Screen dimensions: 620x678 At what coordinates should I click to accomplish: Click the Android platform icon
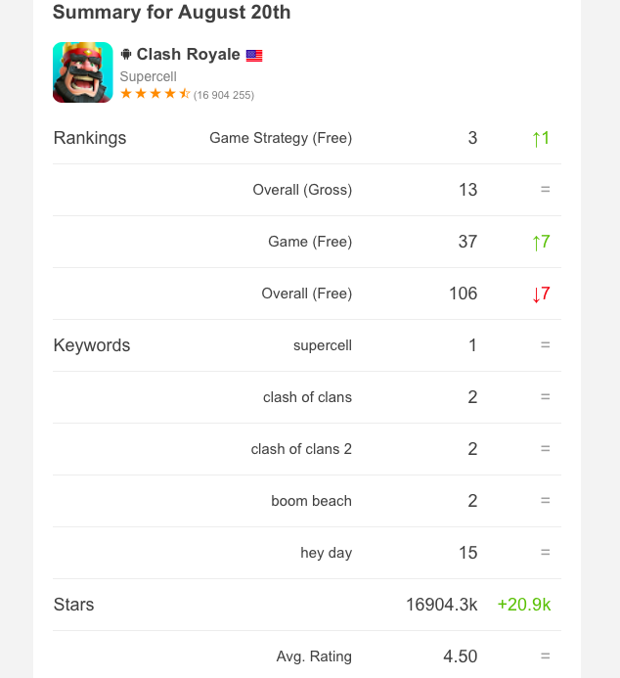tap(126, 55)
